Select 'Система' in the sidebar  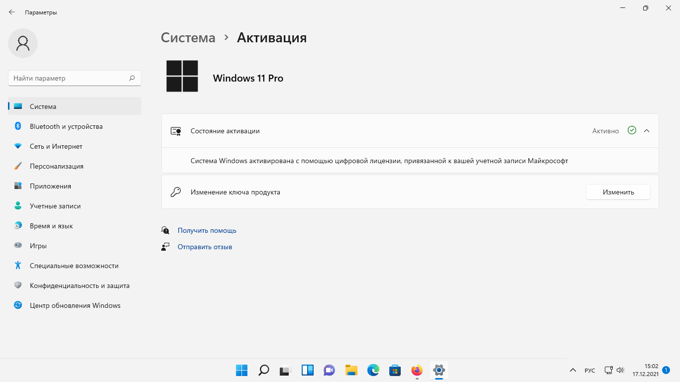coord(75,106)
